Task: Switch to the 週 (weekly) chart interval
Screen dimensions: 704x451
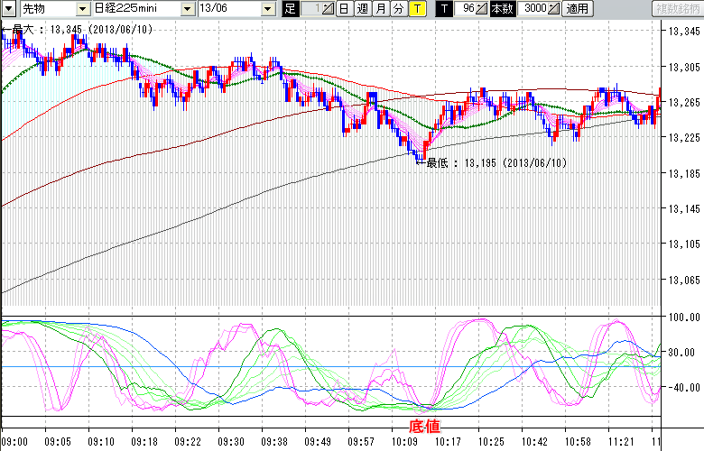Action: click(x=361, y=9)
